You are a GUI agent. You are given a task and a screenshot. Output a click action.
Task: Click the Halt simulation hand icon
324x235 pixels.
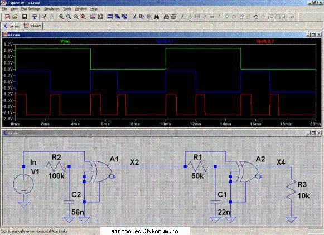[x=52, y=17]
